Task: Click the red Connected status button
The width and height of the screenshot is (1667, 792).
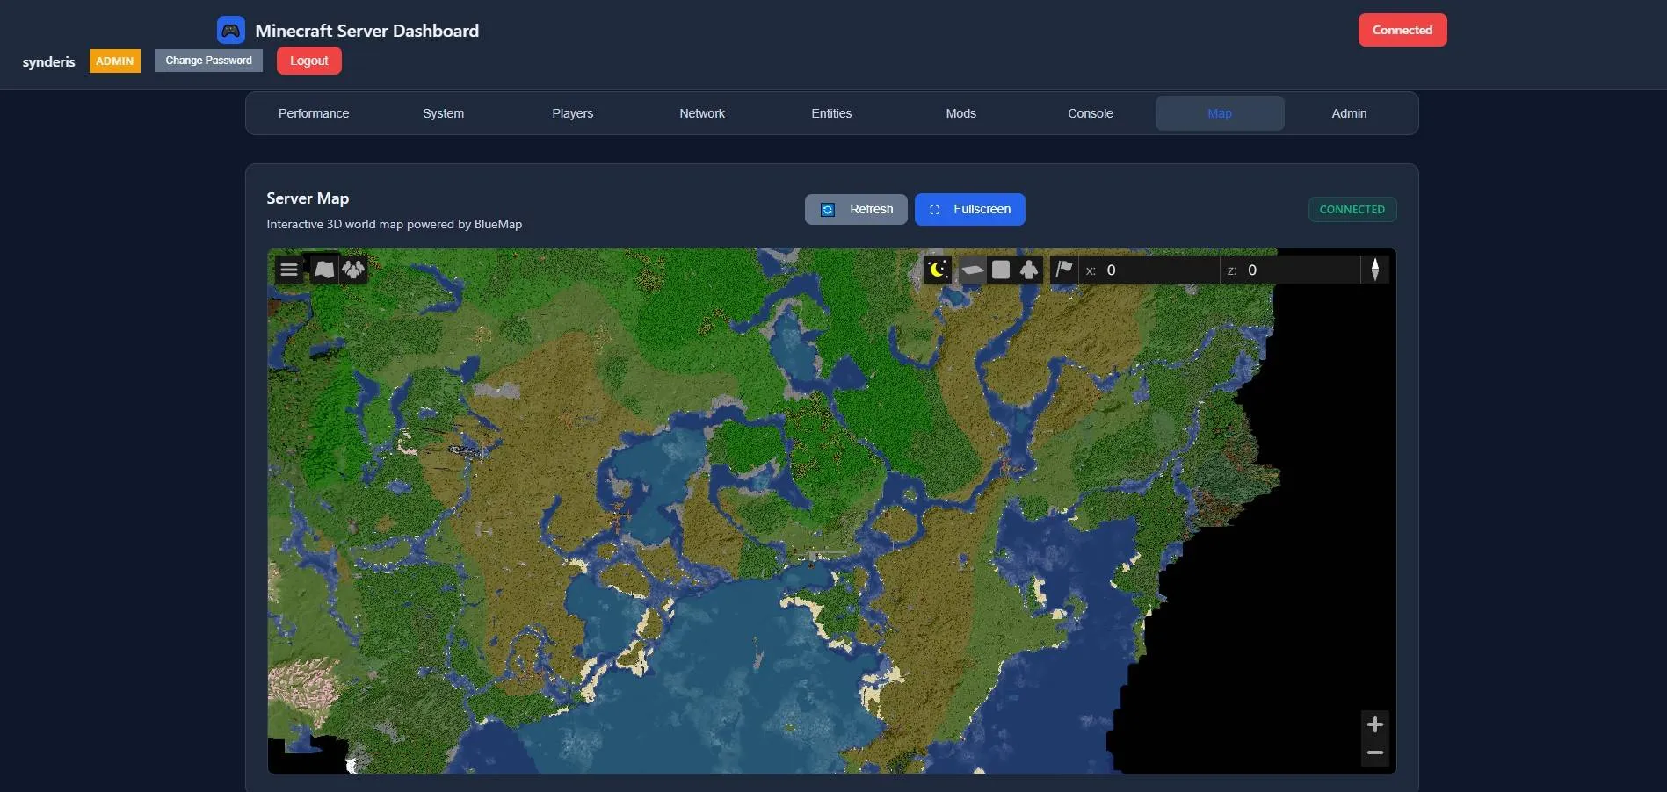Action: tap(1402, 30)
